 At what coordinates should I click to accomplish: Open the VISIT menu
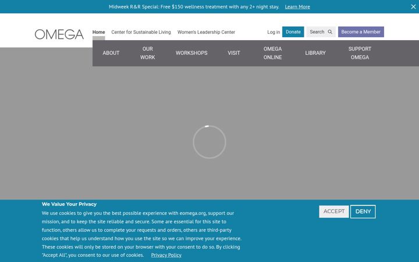[x=234, y=53]
